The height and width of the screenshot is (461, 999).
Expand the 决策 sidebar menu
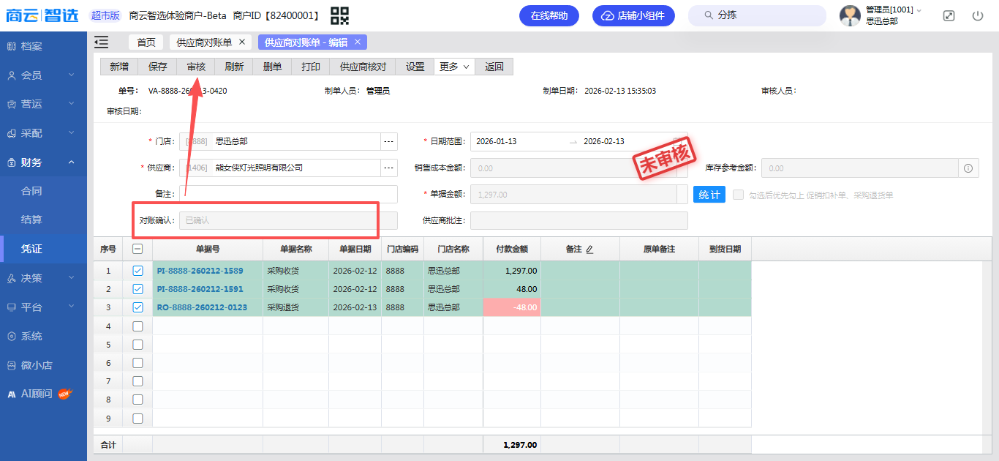43,278
